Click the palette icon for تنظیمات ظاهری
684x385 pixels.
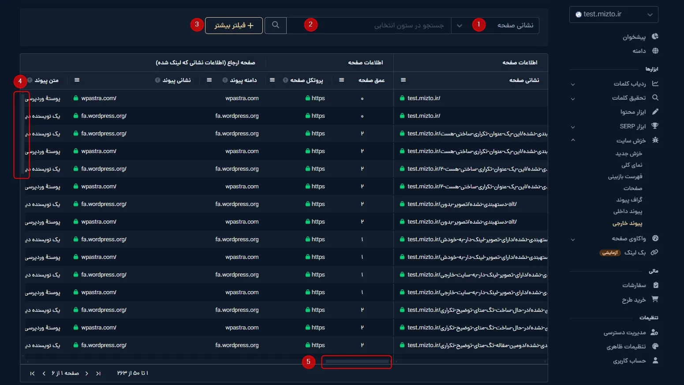[x=655, y=346]
